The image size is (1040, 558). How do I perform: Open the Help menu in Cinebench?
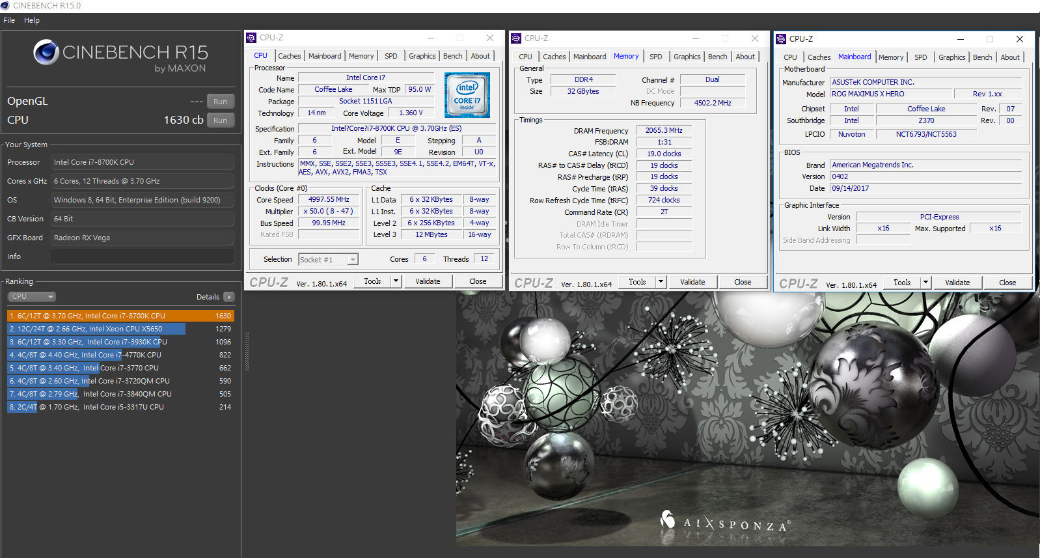[x=32, y=20]
